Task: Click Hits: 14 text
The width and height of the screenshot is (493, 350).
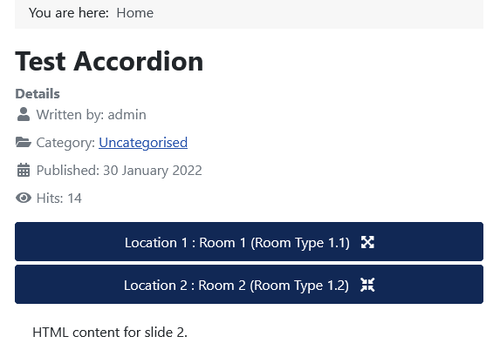Action: [x=59, y=199]
